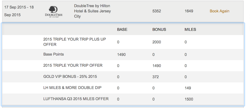Image resolution: width=250 pixels, height=108 pixels.
Task: Select the Base Points row label
Action: pos(54,54)
